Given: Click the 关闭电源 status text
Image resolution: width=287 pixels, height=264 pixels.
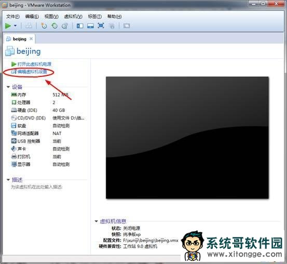Looking at the screenshot, I should click(132, 229).
